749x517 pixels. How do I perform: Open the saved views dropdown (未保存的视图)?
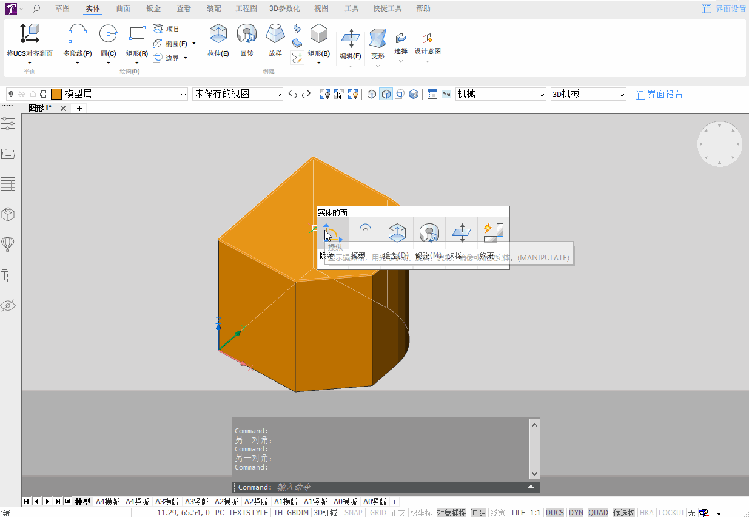238,94
